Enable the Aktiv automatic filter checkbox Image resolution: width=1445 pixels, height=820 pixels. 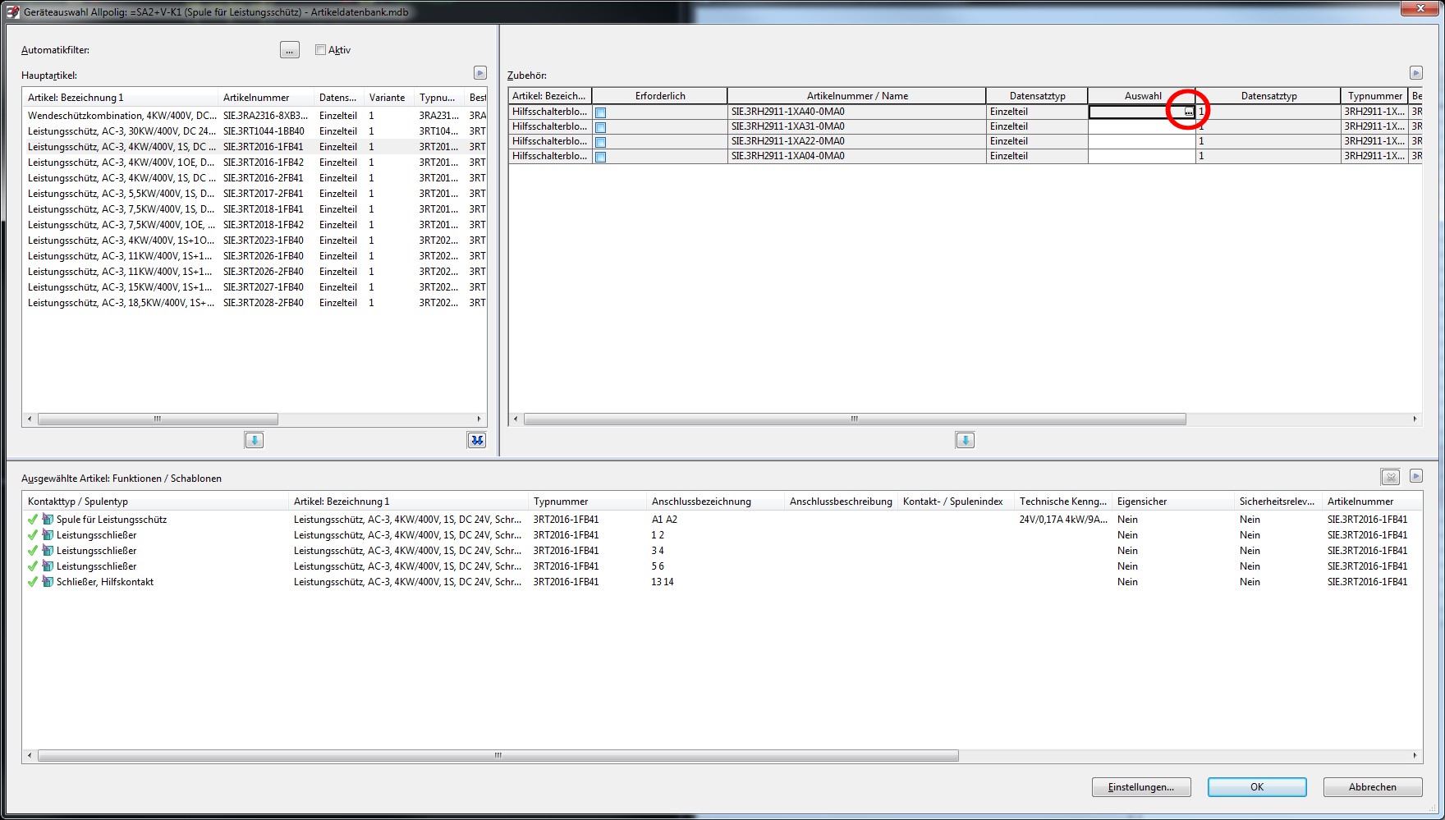(320, 50)
